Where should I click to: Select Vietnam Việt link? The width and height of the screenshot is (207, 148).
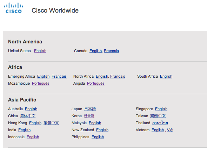170,130
